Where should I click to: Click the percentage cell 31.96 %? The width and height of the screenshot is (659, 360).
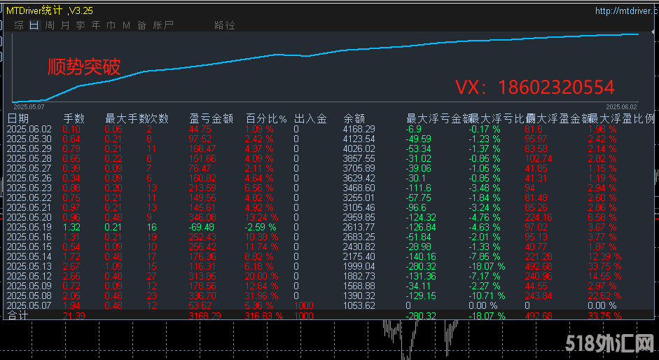pos(262,296)
